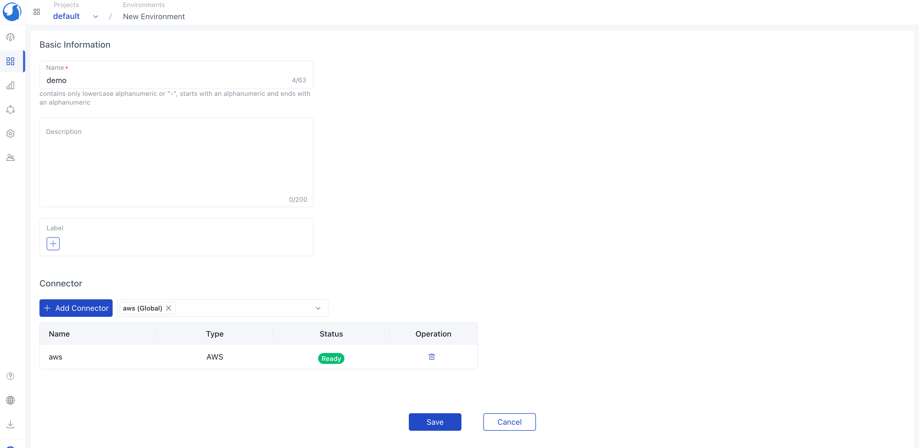
Task: Expand the connector selection dropdown arrow
Action: [x=318, y=308]
